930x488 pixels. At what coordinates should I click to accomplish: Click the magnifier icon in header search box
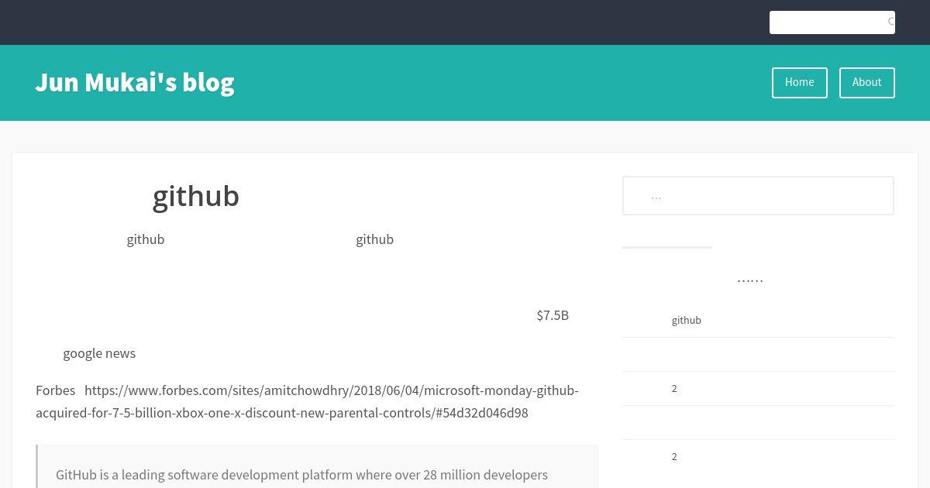click(x=890, y=22)
